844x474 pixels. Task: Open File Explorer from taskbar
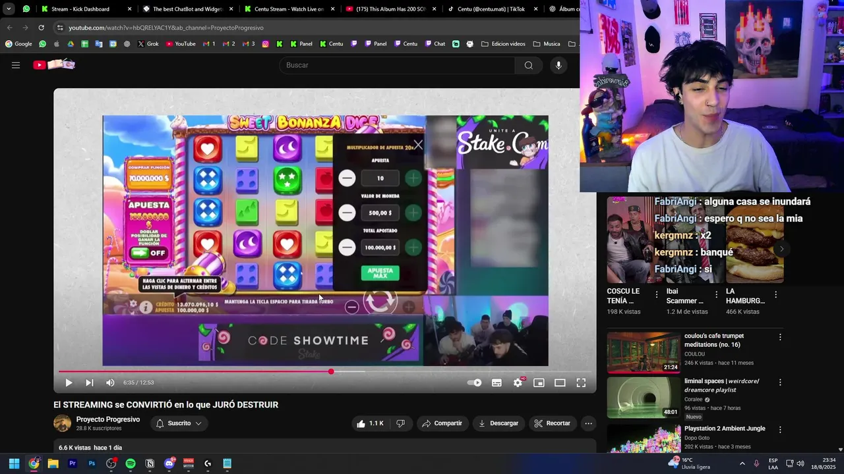[x=53, y=463]
